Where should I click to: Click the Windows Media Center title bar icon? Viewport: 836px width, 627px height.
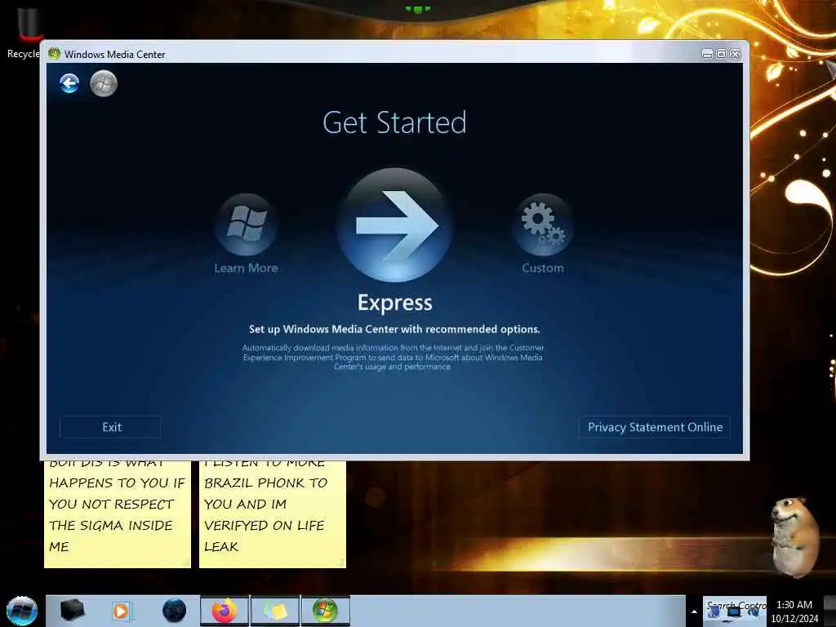[x=54, y=54]
